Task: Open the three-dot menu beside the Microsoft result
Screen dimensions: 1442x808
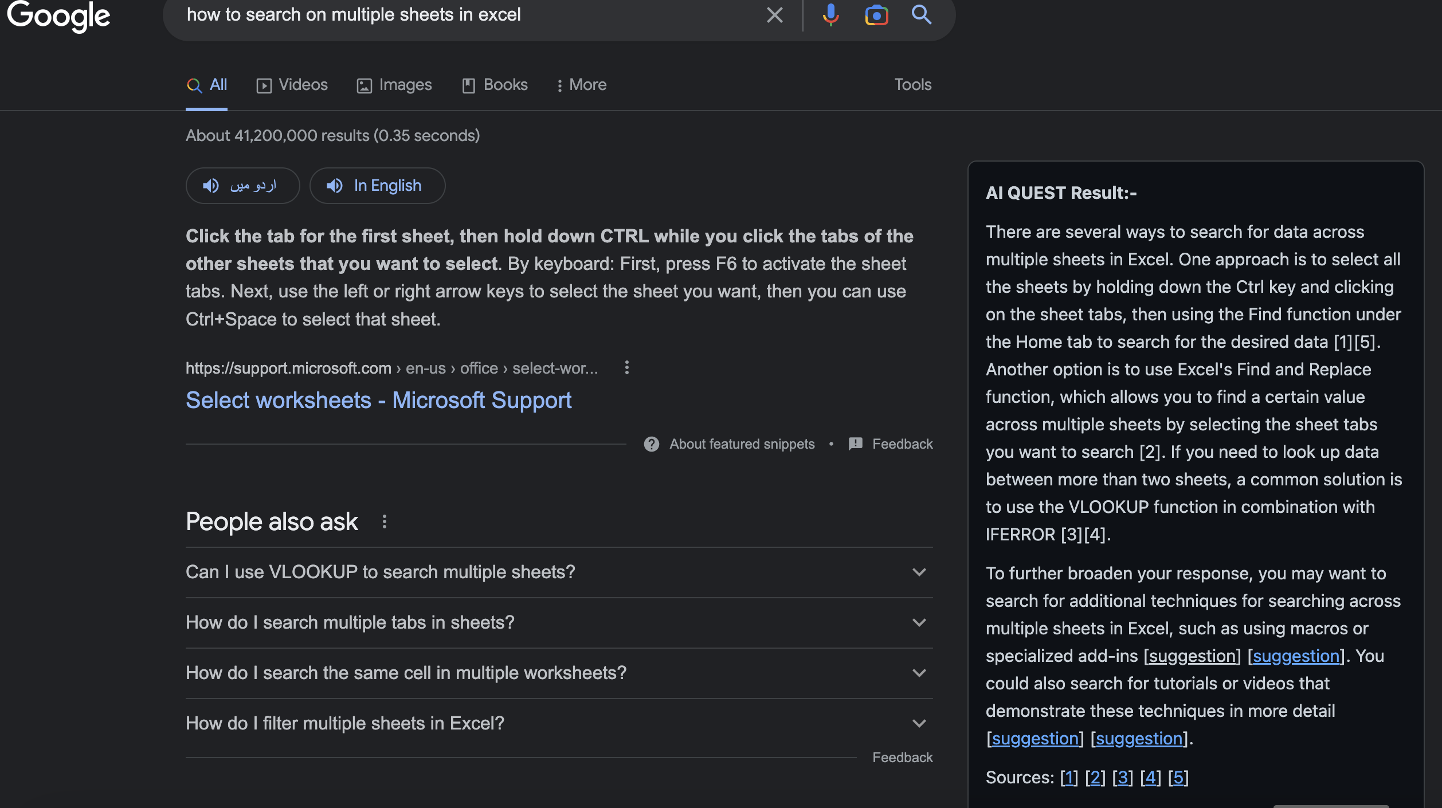Action: pyautogui.click(x=626, y=367)
